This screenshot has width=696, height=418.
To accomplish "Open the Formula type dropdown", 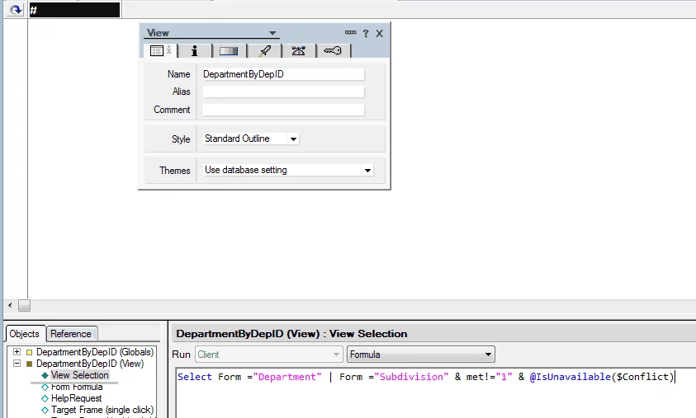I will (489, 355).
